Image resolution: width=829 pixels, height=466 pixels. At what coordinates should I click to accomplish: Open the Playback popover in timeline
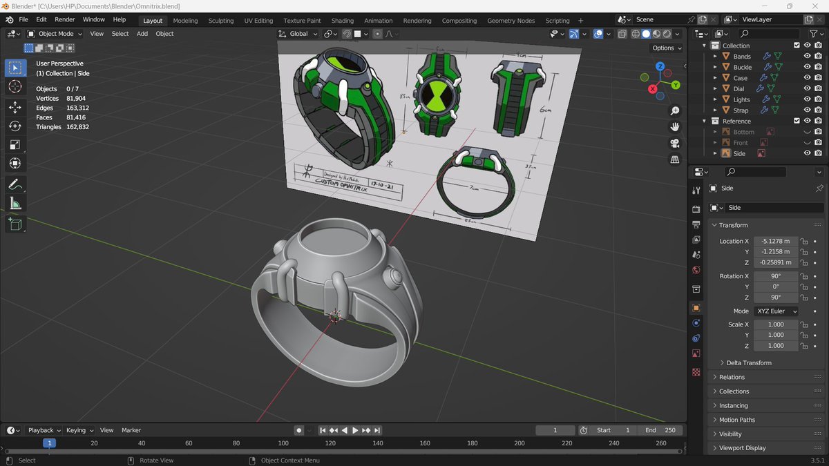click(x=44, y=430)
